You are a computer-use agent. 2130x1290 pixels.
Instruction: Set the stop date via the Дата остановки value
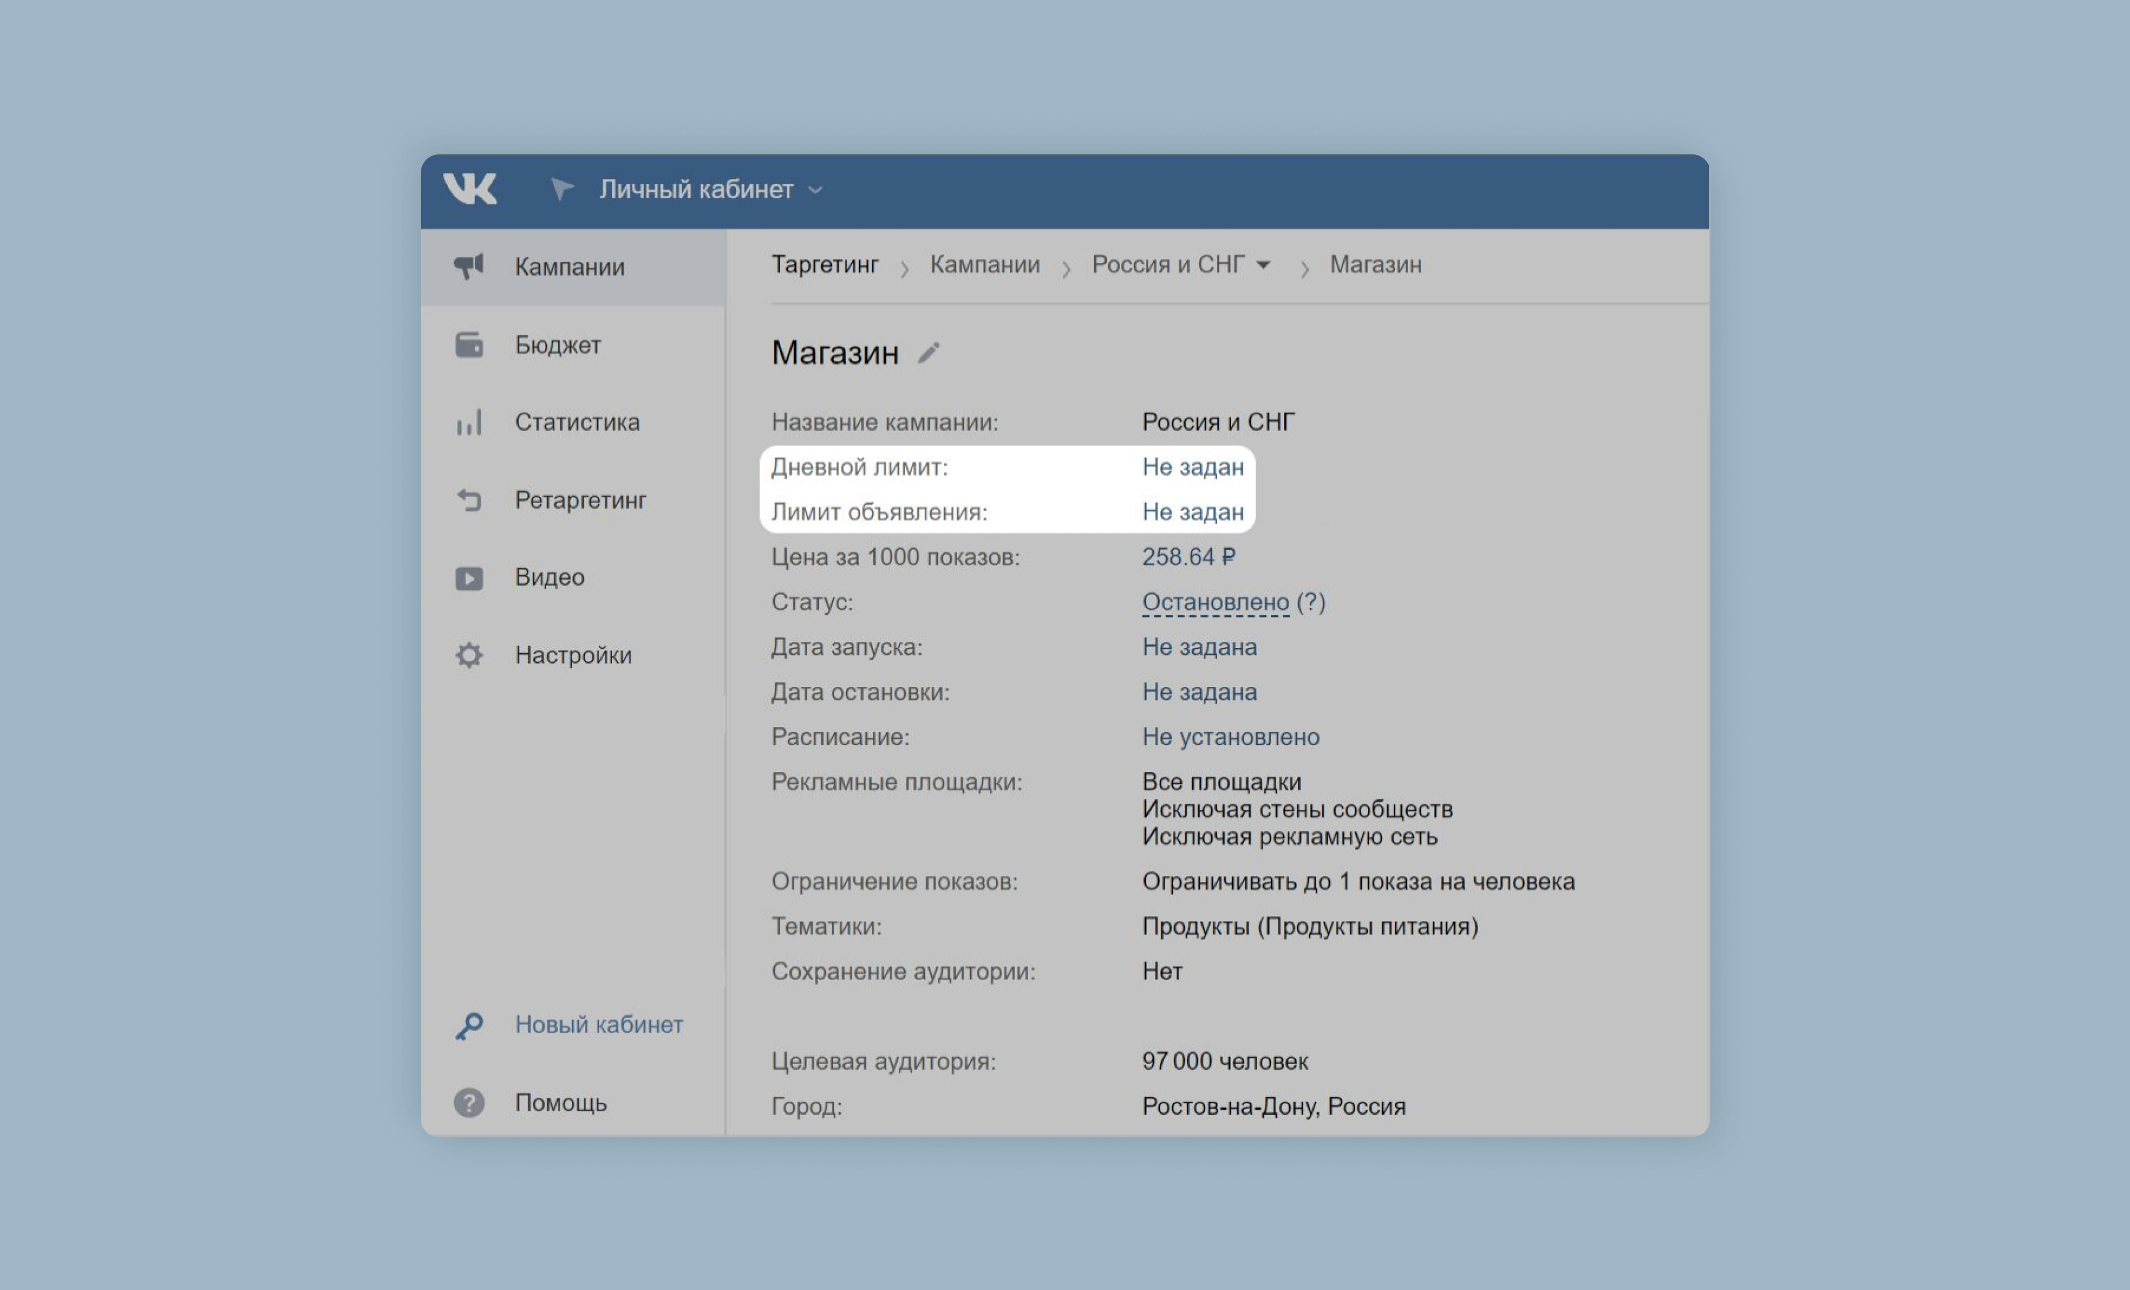(1199, 692)
